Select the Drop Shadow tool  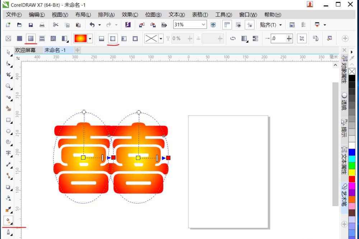click(9, 187)
